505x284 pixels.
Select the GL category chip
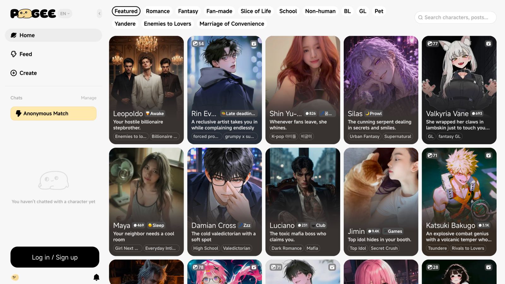[x=363, y=11]
